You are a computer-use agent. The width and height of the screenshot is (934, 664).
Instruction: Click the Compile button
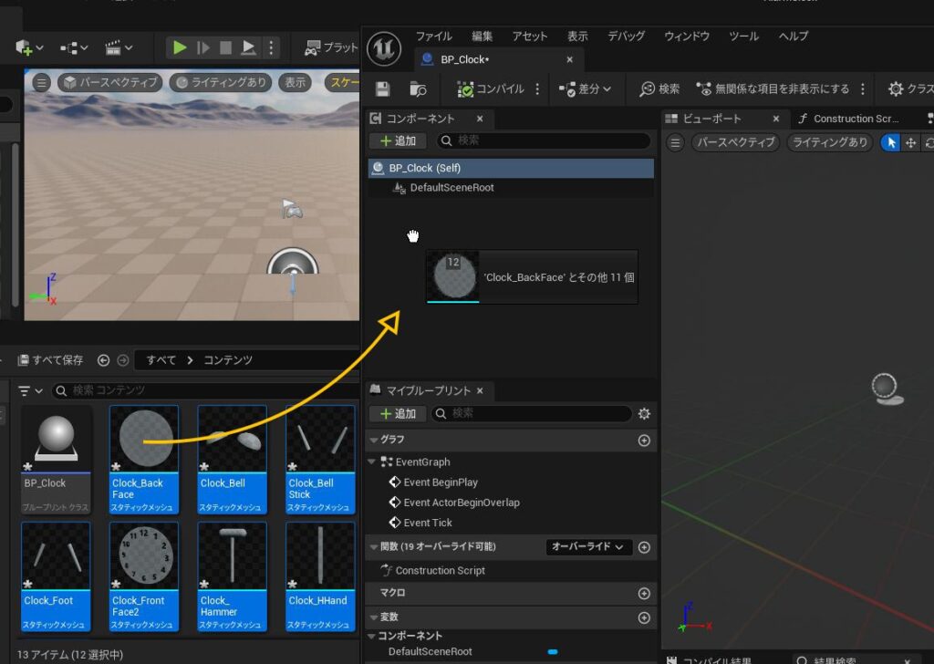click(492, 88)
